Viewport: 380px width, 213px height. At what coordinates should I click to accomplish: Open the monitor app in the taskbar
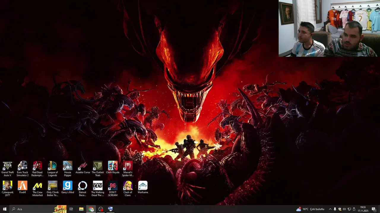coord(110,209)
